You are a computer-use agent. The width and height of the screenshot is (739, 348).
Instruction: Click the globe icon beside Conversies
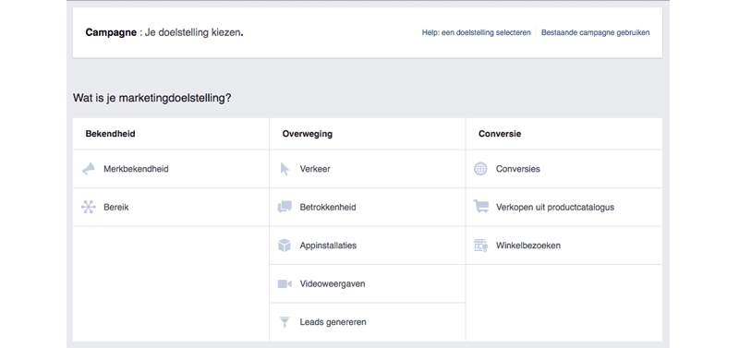click(x=480, y=169)
